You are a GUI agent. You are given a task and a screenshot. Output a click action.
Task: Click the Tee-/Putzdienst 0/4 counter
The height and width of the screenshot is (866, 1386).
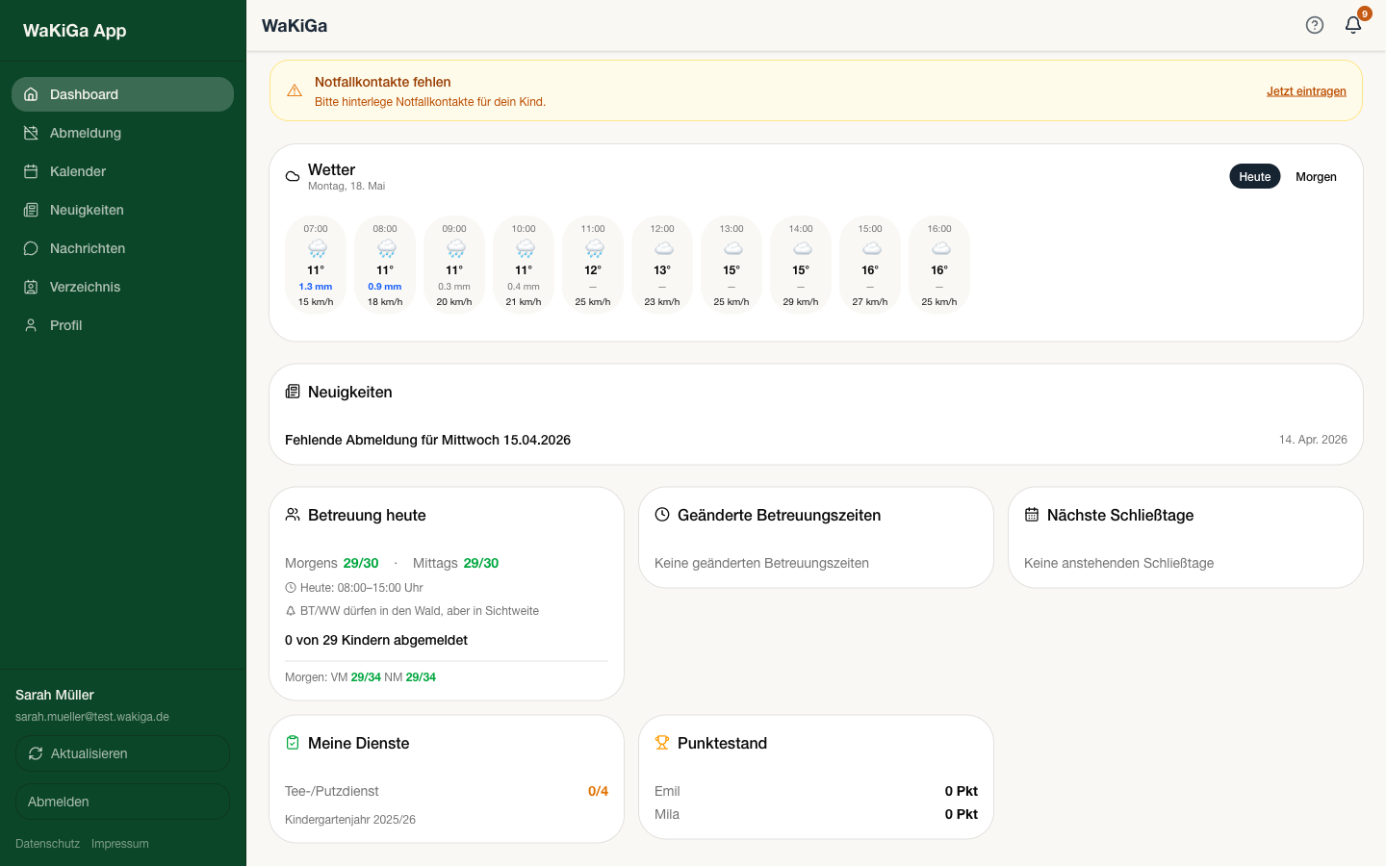tap(598, 791)
